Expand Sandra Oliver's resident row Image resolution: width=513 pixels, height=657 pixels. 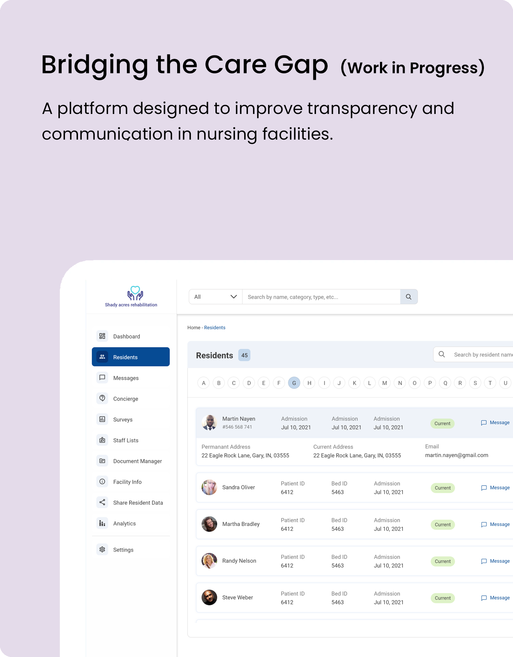(342, 488)
